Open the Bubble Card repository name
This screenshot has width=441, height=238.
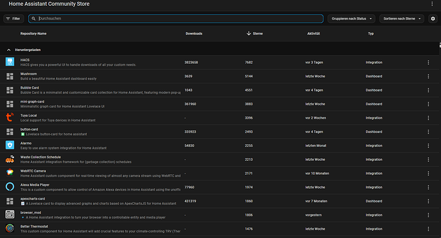[29, 87]
